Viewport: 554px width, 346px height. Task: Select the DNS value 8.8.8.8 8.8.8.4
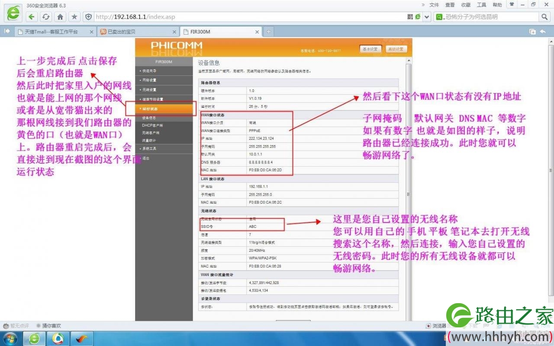260,162
